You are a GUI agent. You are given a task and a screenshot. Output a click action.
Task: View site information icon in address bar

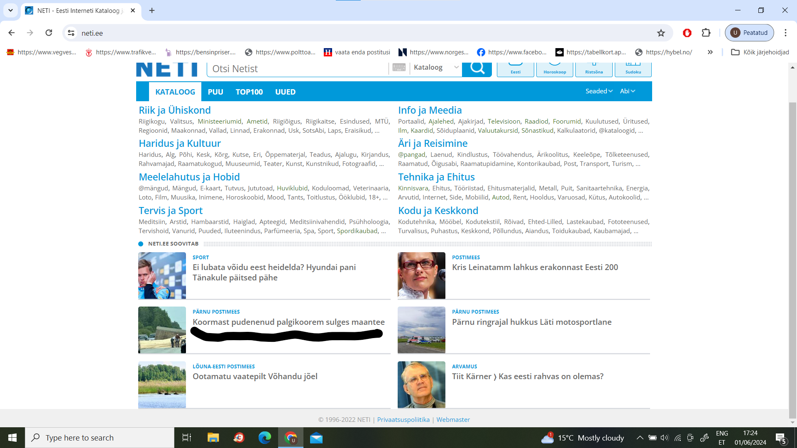(71, 33)
